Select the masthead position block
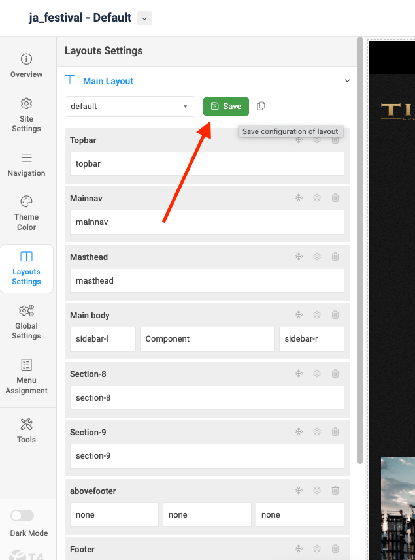415x560 pixels. (207, 281)
